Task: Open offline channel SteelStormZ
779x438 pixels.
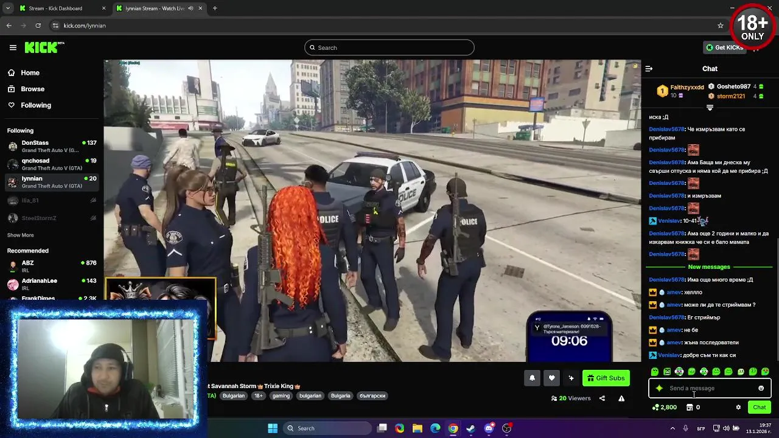Action: click(x=52, y=218)
